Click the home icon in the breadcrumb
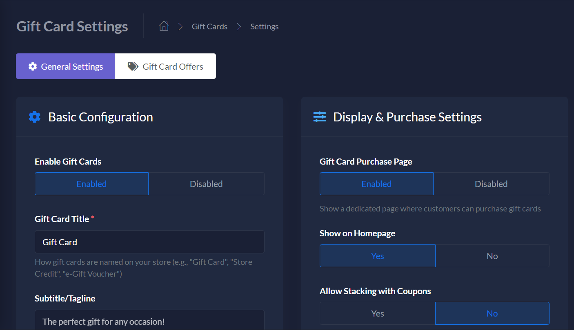The image size is (574, 330). pyautogui.click(x=164, y=26)
